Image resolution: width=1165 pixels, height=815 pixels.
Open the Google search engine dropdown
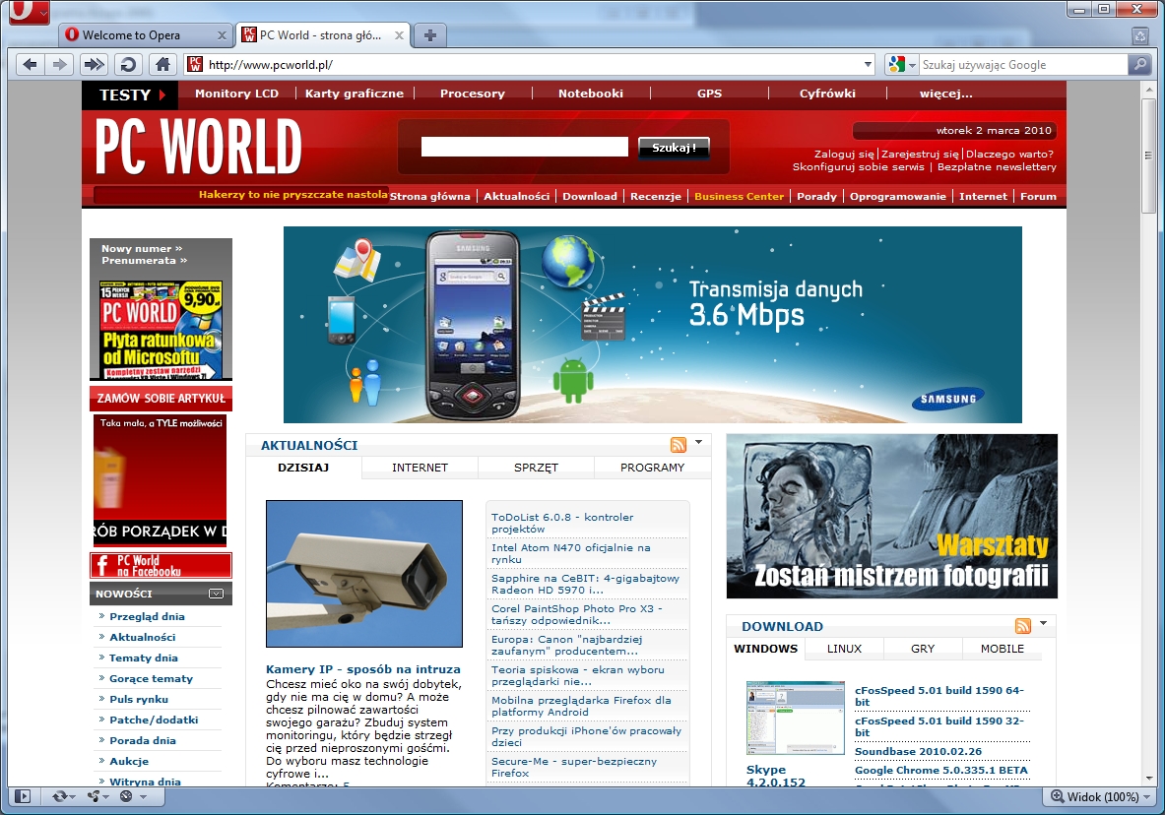click(900, 65)
